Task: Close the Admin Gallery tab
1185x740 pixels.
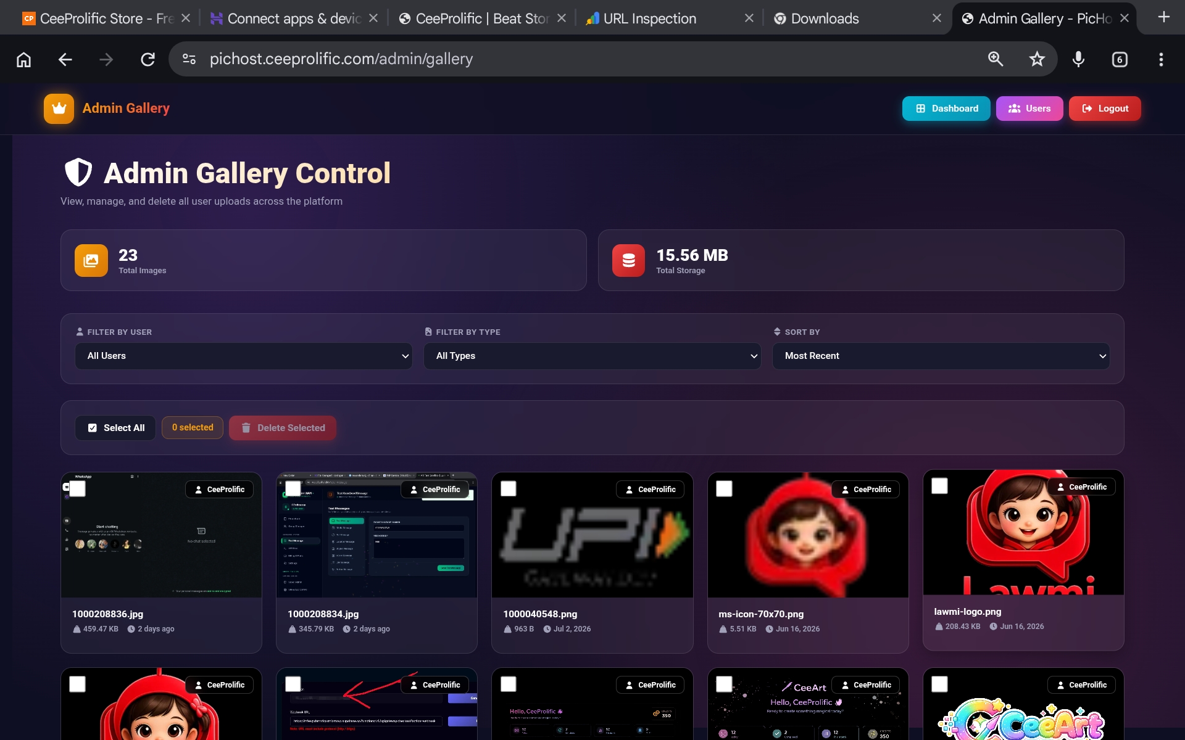Action: pyautogui.click(x=1125, y=18)
